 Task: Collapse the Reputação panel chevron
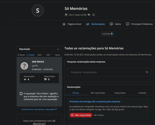[58, 49]
